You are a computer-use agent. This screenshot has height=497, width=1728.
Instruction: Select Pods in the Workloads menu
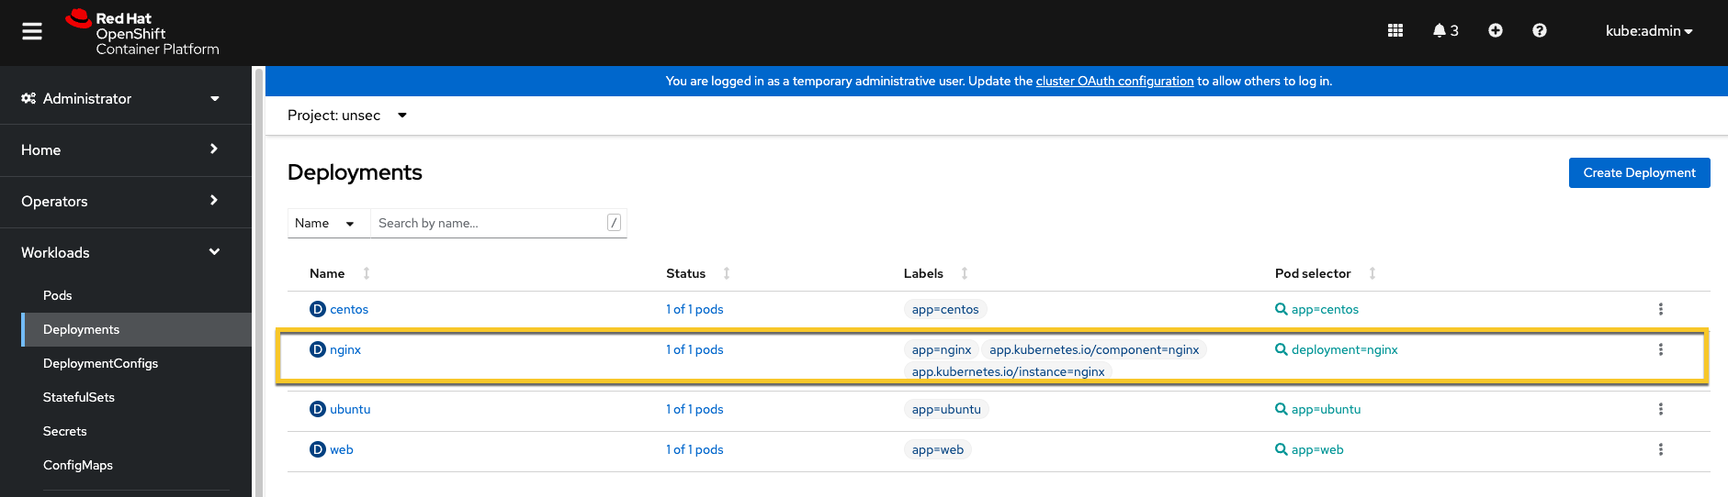pos(57,295)
